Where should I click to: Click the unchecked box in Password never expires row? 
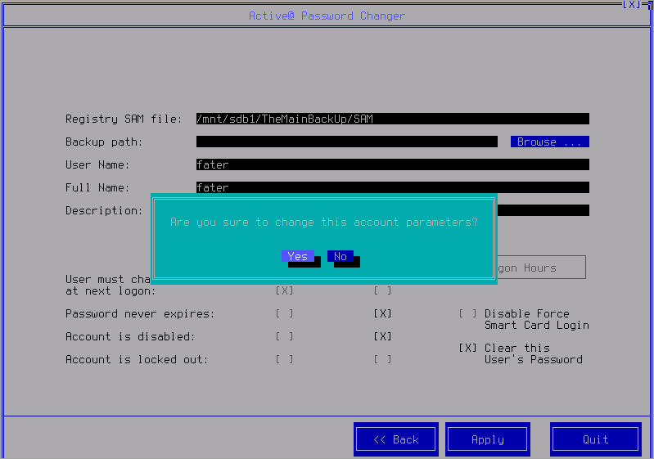tap(284, 313)
